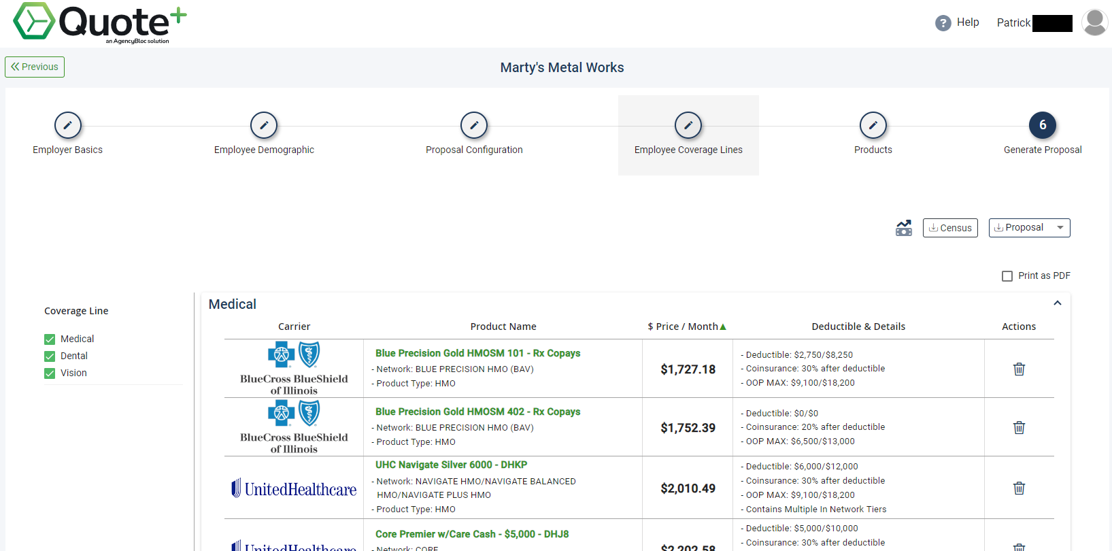Screen dimensions: 1112x551
Task: Click UnitedHealthcare logo in Navigate Silver row
Action: tap(294, 488)
